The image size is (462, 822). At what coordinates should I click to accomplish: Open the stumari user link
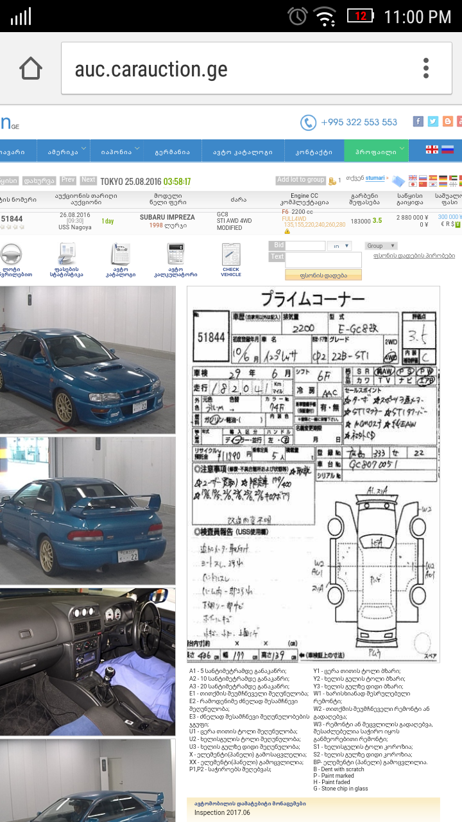(x=375, y=178)
